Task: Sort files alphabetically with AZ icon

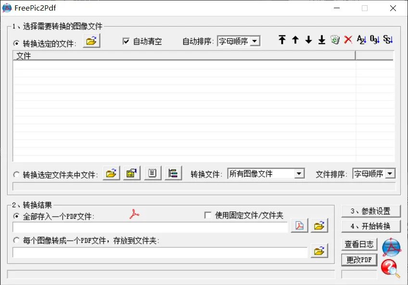Action: coord(361,40)
